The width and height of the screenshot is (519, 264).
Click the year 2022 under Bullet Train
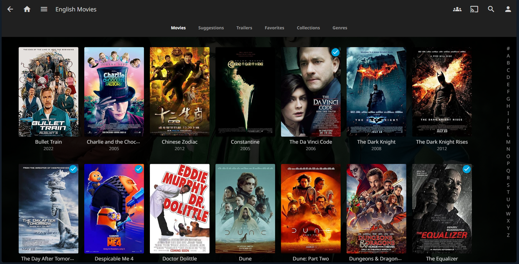coord(48,149)
